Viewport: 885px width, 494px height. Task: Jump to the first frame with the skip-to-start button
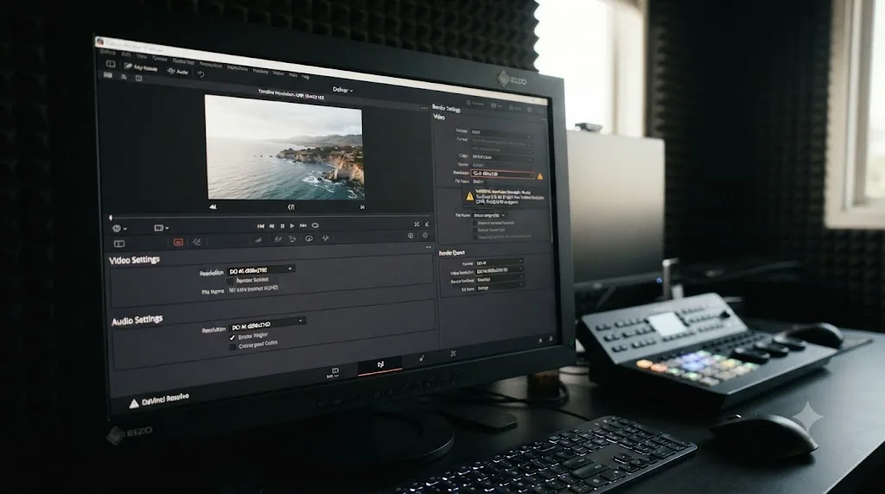click(261, 226)
